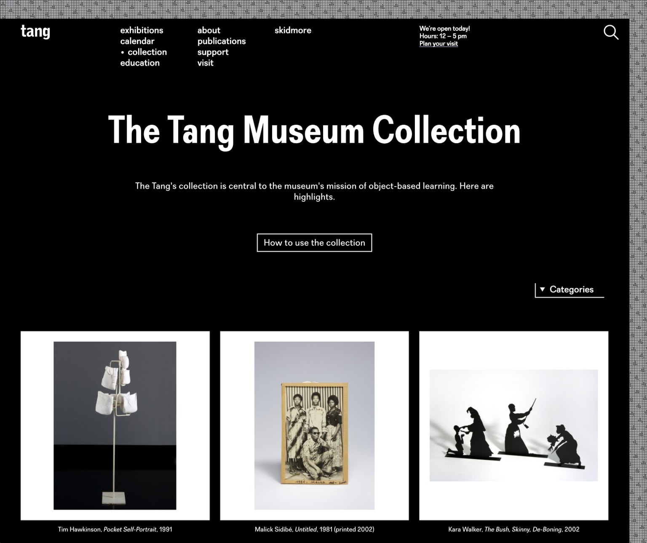Expand the Categories dropdown
The width and height of the screenshot is (647, 543).
(569, 290)
